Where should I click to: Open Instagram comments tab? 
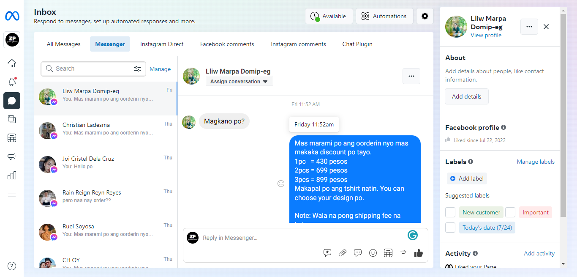coord(299,44)
